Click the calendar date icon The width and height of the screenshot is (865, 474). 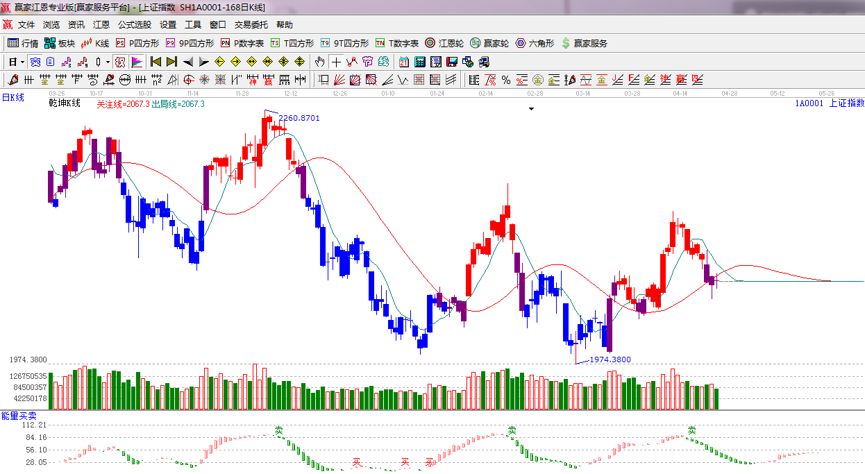coord(403,62)
